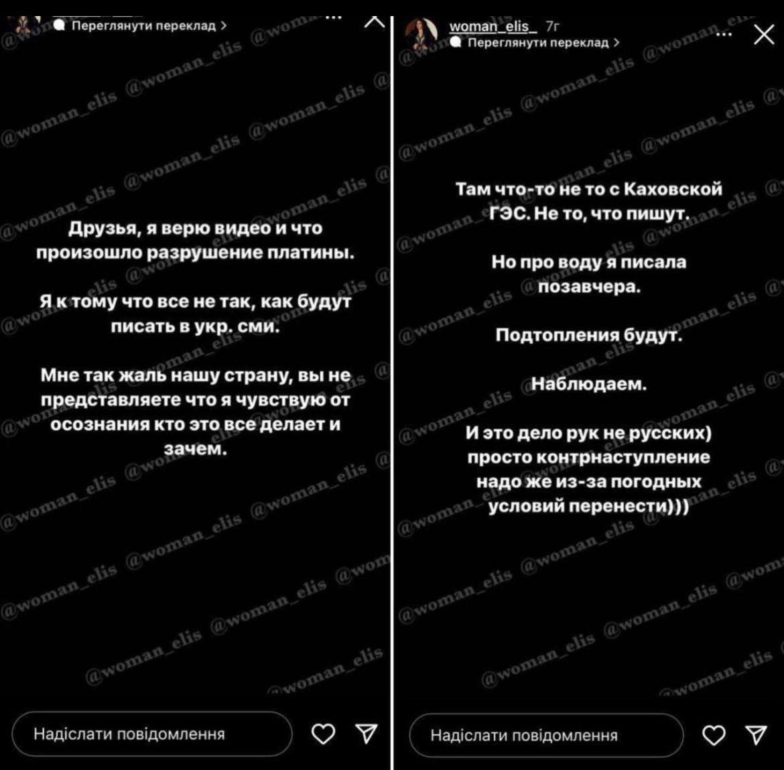Close the right story with X

point(764,35)
